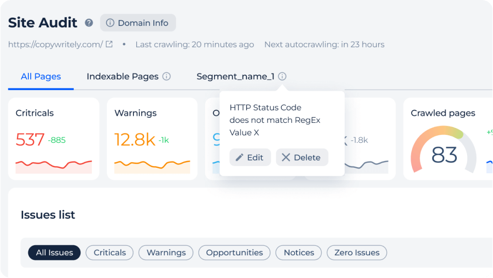Select the Warnings card showing 12.8k
Screen dimensions: 493x278
pos(152,139)
